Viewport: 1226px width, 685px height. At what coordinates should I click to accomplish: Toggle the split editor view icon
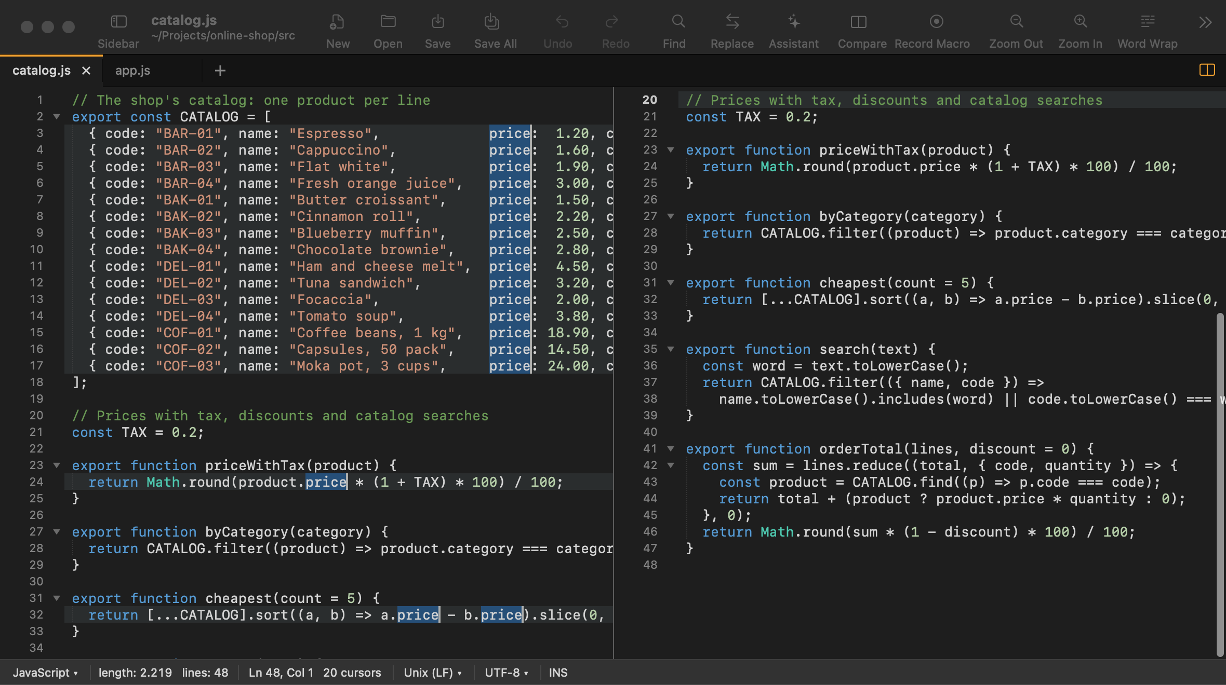coord(1207,70)
